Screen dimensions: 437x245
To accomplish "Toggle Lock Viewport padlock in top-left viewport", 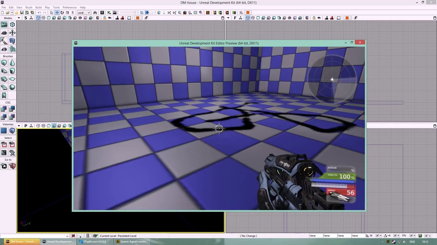I will coord(104,18).
